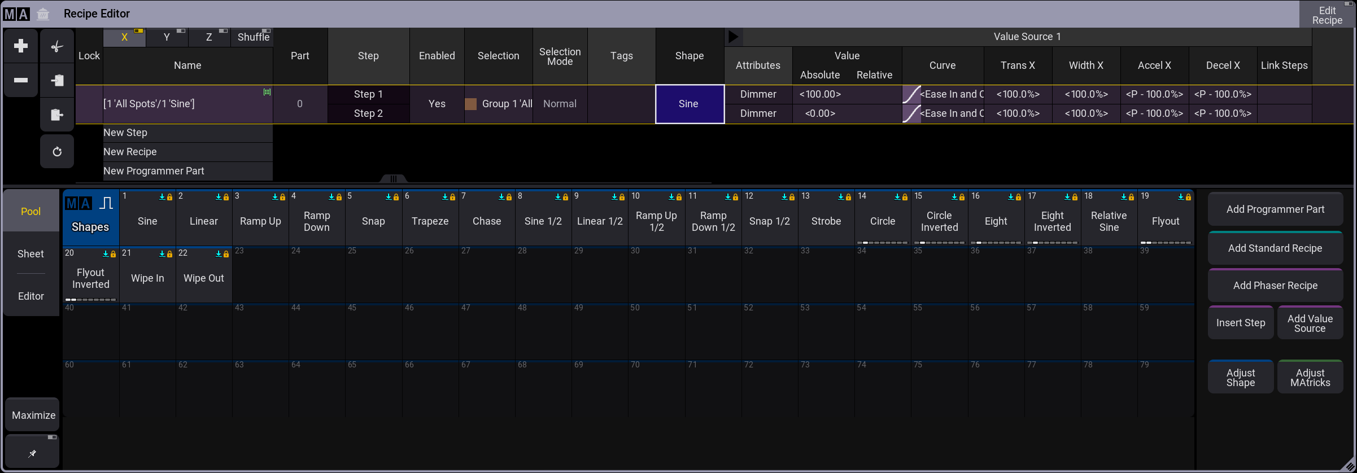Image resolution: width=1357 pixels, height=473 pixels.
Task: Click the Adjust Shape button
Action: (1241, 377)
